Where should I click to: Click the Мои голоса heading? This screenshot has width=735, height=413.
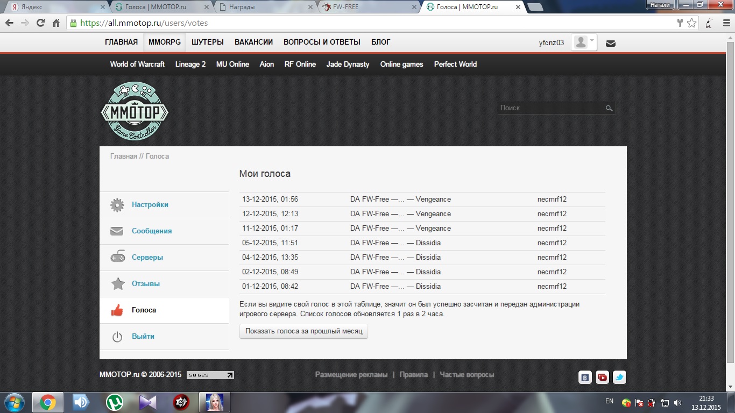[265, 174]
